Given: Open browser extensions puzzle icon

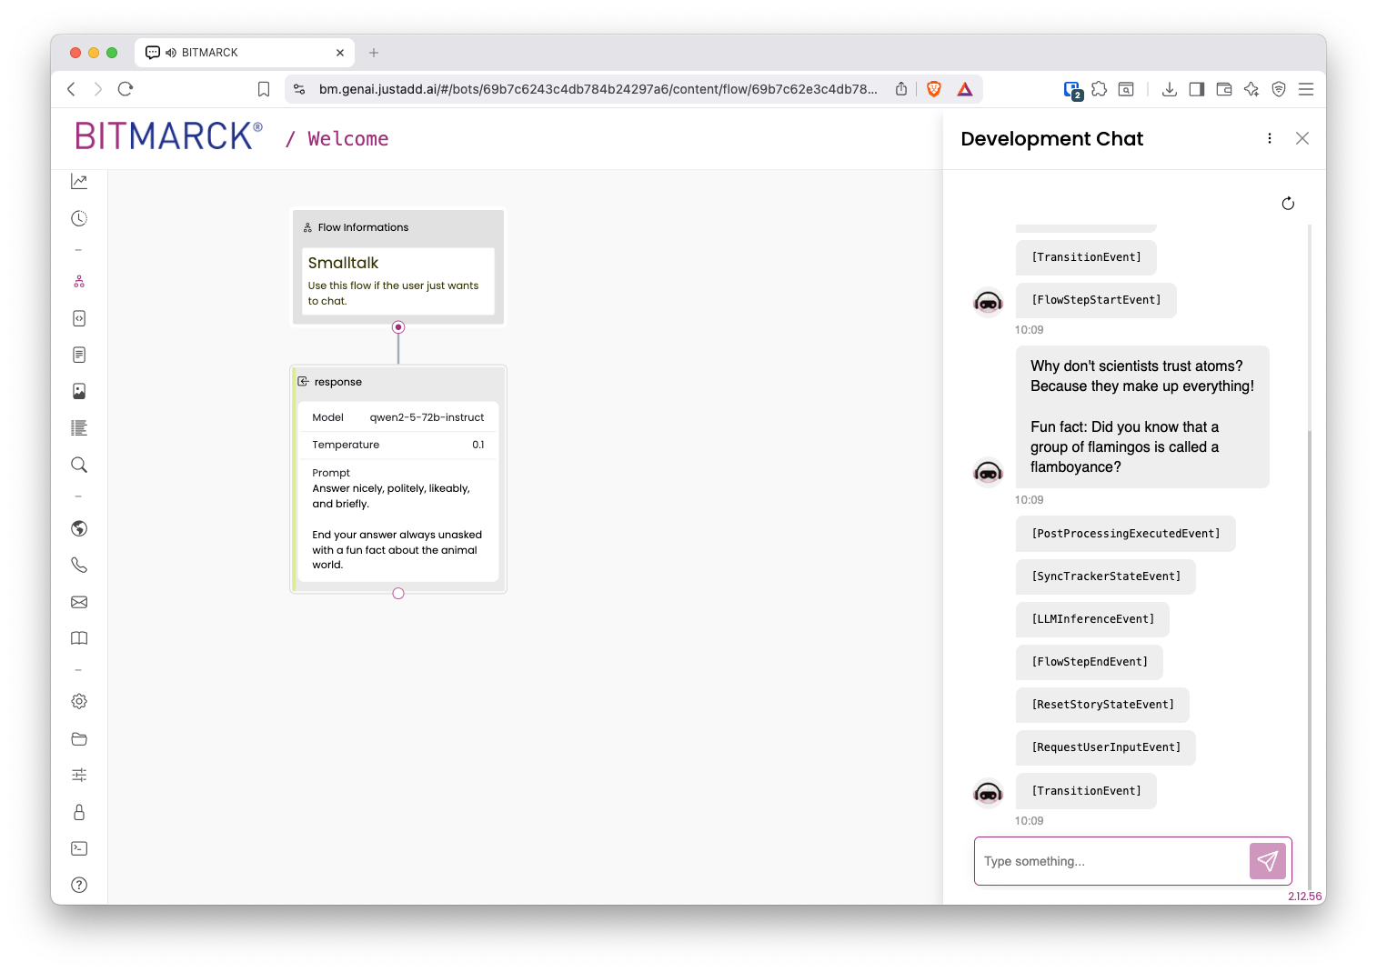Looking at the screenshot, I should [x=1100, y=89].
